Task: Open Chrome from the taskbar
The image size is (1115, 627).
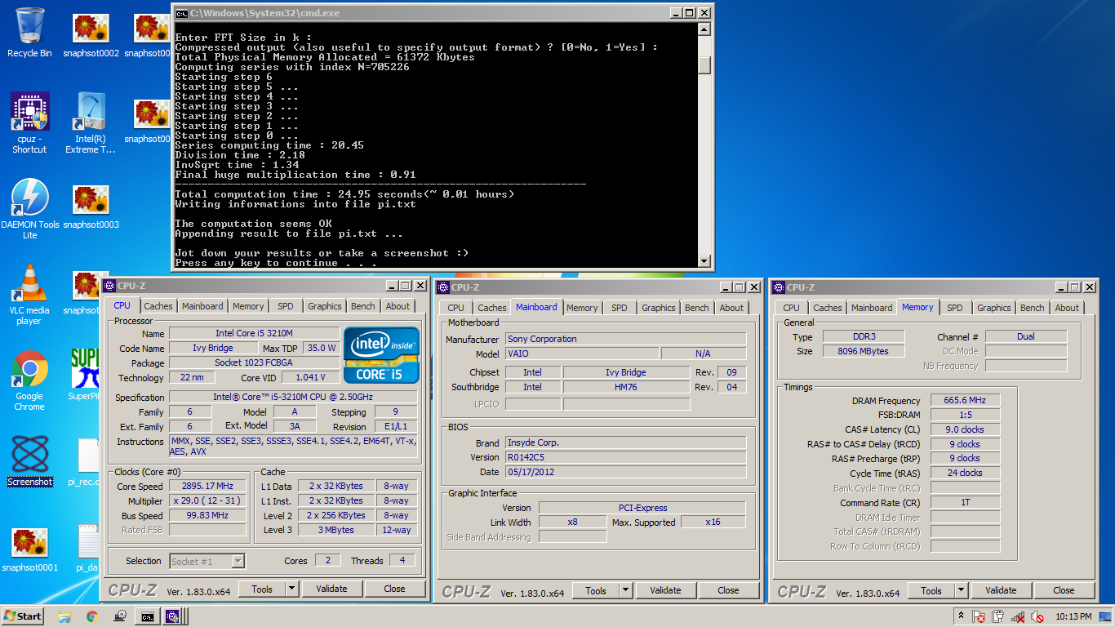Action: point(92,616)
